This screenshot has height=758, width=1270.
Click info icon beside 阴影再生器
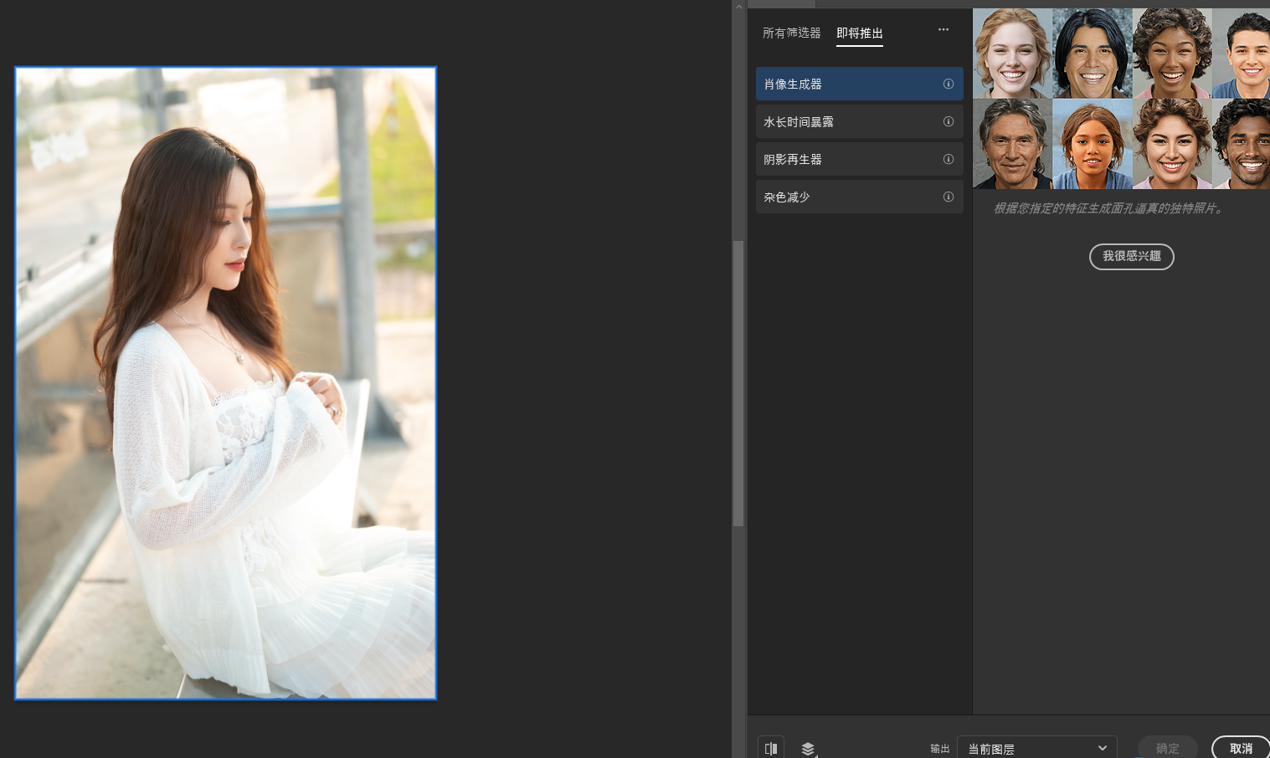(949, 159)
